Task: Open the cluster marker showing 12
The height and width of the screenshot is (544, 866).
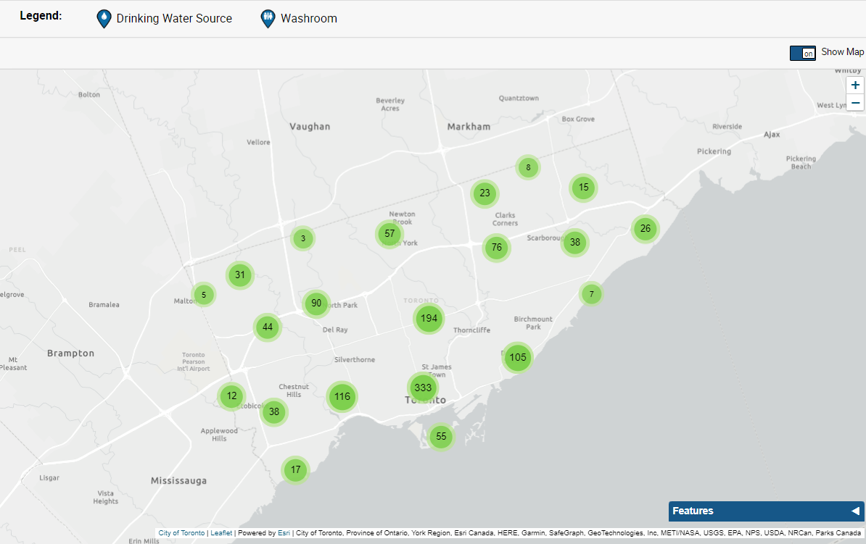Action: (231, 396)
